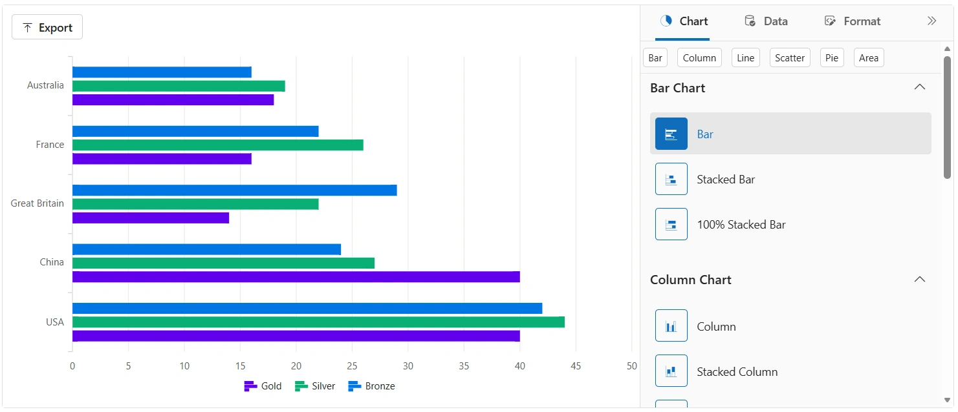Click the pencil icon beside Format
This screenshot has width=958, height=412.
tap(830, 21)
